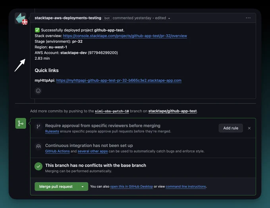Click 'Merging can be performed automatically' text
Viewport: 270px width, 208px height.
[x=78, y=171]
